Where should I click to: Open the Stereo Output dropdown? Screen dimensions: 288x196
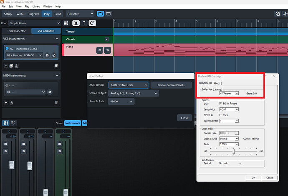[x=134, y=93]
